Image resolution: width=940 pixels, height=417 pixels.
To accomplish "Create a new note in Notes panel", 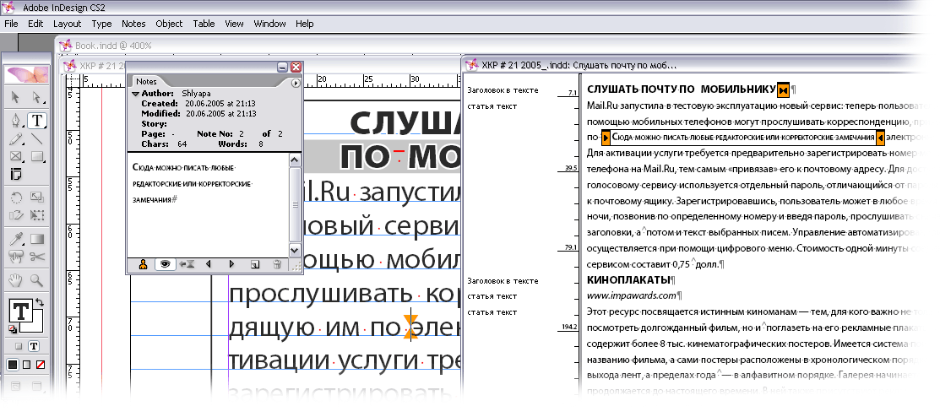I will tap(255, 264).
